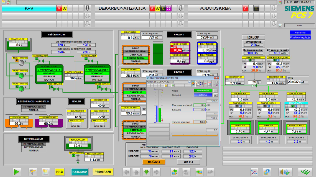316x177 pixels.
Task: Open the ellipsis button beside External setpoint
Action: pyautogui.click(x=216, y=95)
